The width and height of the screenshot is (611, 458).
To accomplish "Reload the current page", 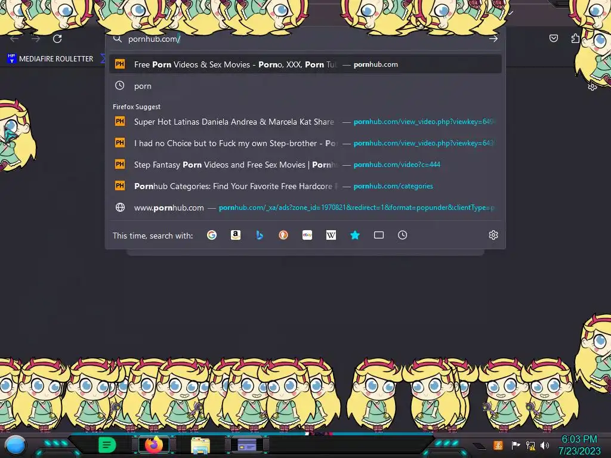I will [x=57, y=39].
